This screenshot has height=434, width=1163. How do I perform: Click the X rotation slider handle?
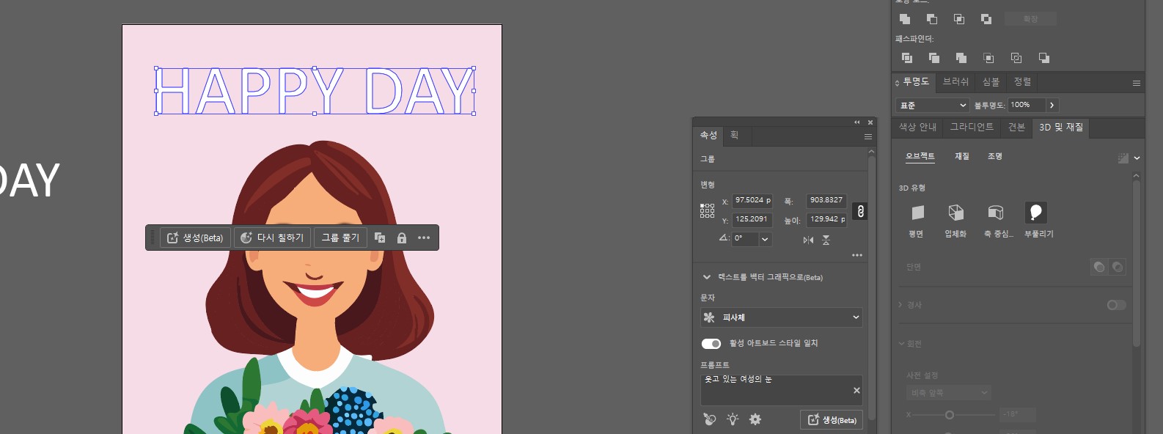pos(949,415)
